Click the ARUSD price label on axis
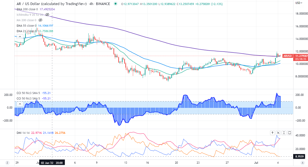 [x=287, y=56]
